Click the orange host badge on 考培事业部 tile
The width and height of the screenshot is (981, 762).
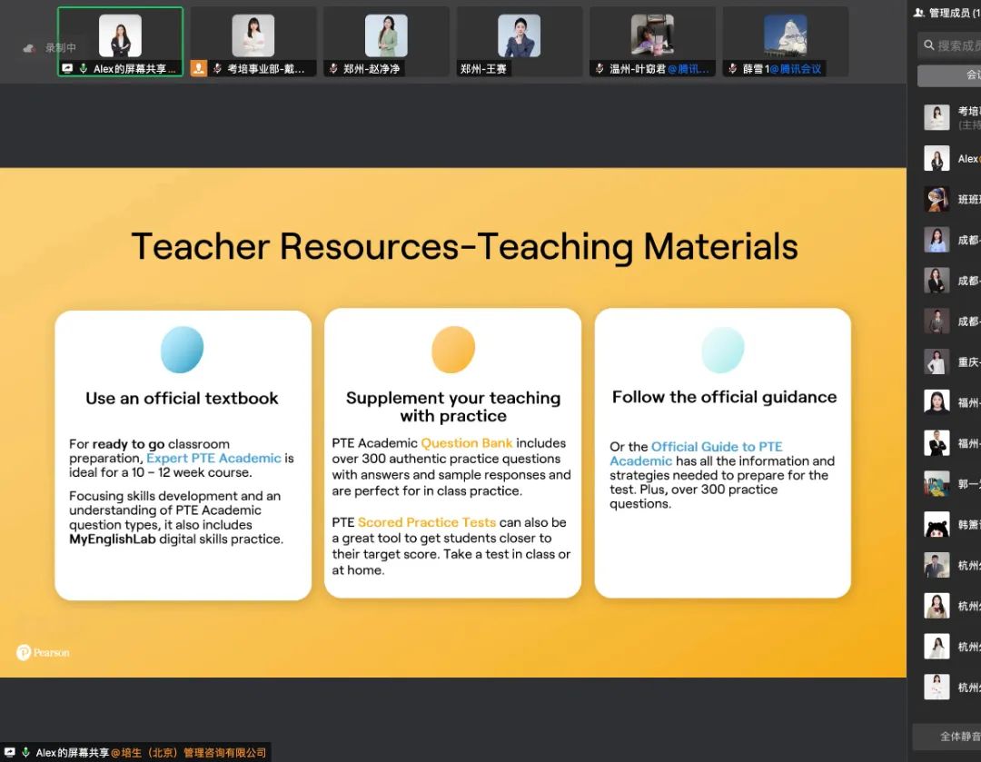click(198, 68)
